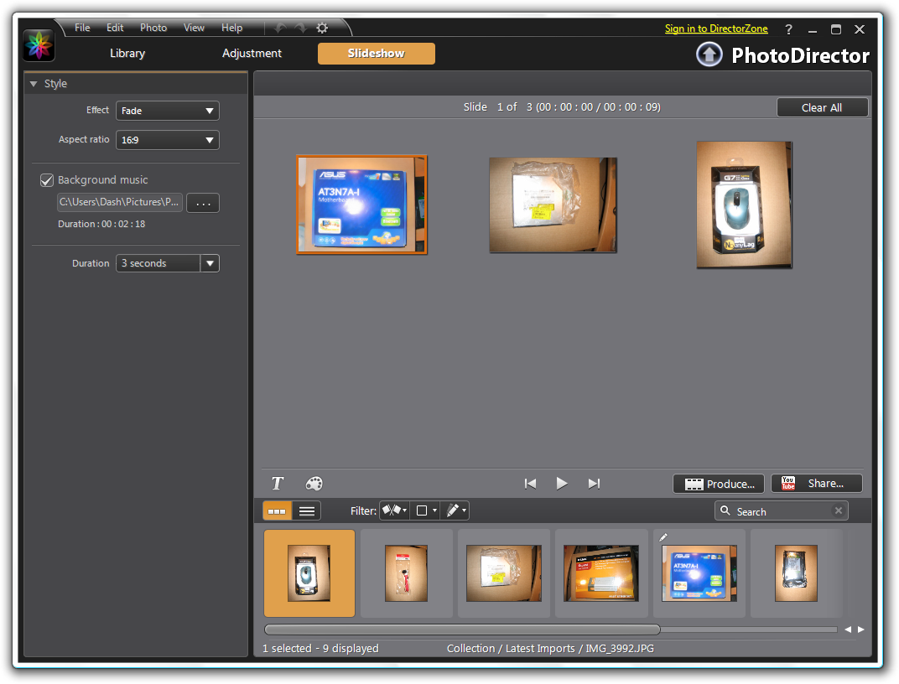Select the mouse photo in filmstrip
This screenshot has width=899, height=684.
309,573
